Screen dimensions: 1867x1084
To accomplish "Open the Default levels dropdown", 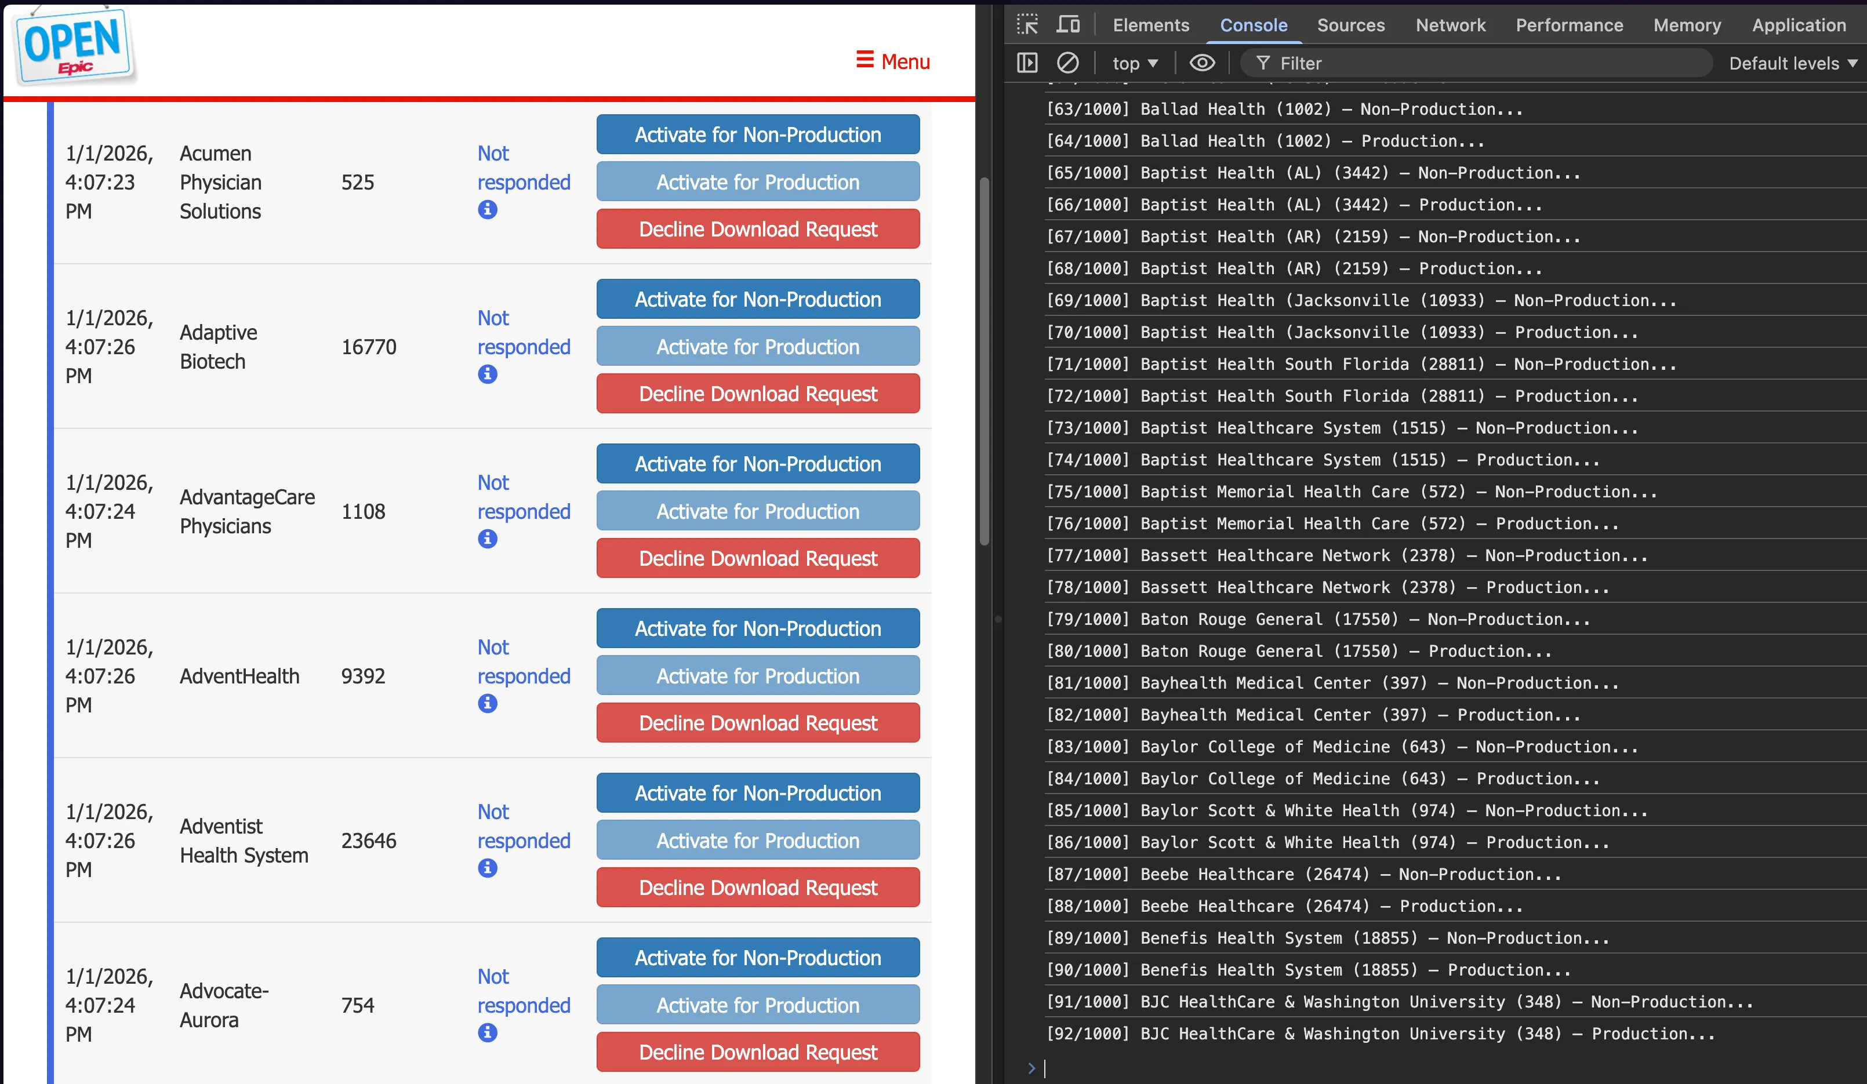I will tap(1793, 64).
